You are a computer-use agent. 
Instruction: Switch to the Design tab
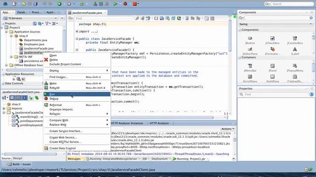pos(18,158)
